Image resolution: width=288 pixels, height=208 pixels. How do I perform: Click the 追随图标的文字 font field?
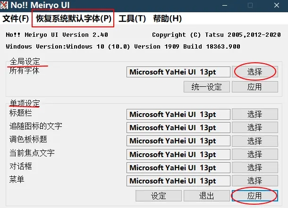(178, 128)
